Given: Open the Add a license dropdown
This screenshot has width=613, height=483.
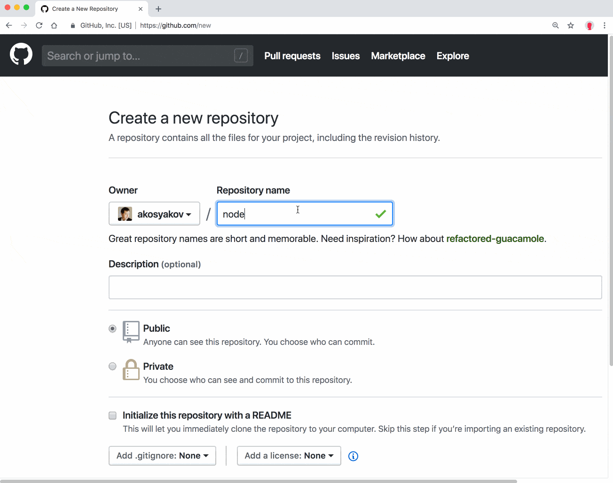Looking at the screenshot, I should (289, 455).
